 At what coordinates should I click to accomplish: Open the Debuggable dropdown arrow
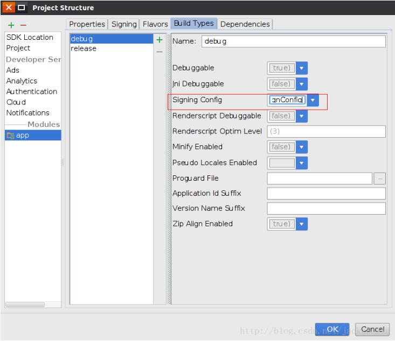(x=302, y=68)
